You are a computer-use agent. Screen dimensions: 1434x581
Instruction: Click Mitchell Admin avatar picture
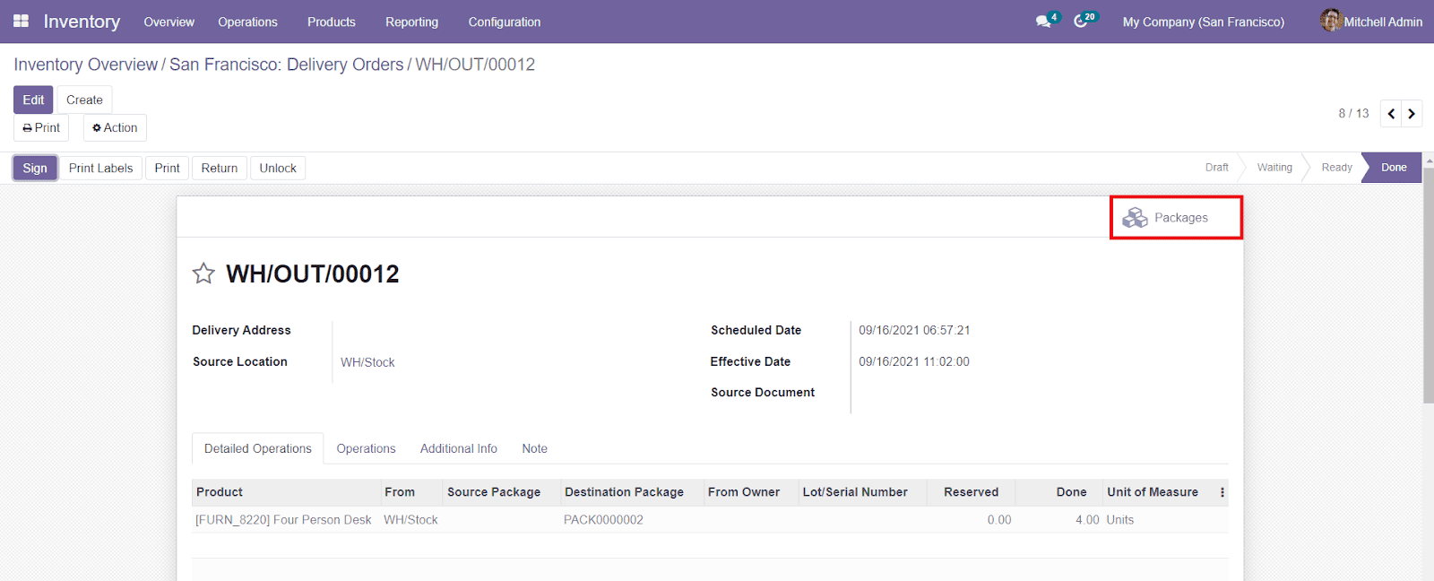[x=1330, y=21]
